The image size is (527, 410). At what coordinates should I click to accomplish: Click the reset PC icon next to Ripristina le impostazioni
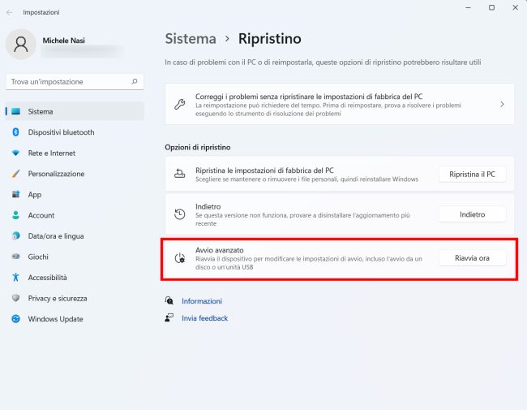[179, 174]
